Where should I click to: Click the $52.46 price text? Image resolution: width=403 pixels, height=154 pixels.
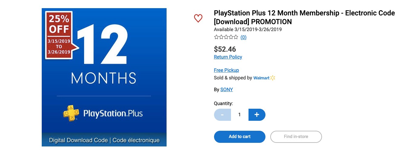click(x=225, y=49)
